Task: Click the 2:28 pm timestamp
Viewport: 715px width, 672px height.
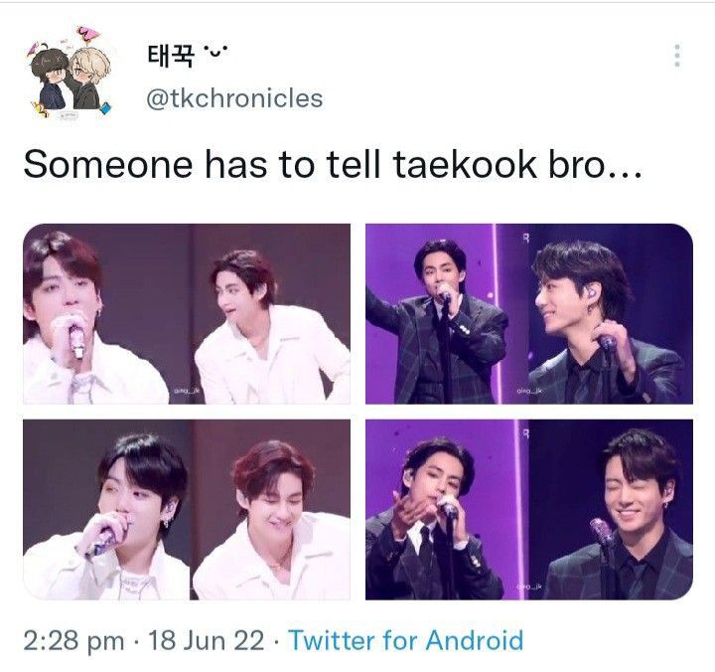Action: pos(73,641)
